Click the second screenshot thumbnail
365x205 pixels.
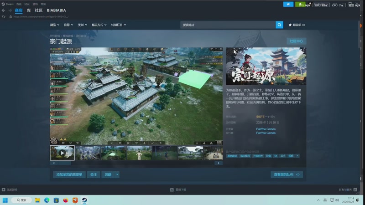88,153
